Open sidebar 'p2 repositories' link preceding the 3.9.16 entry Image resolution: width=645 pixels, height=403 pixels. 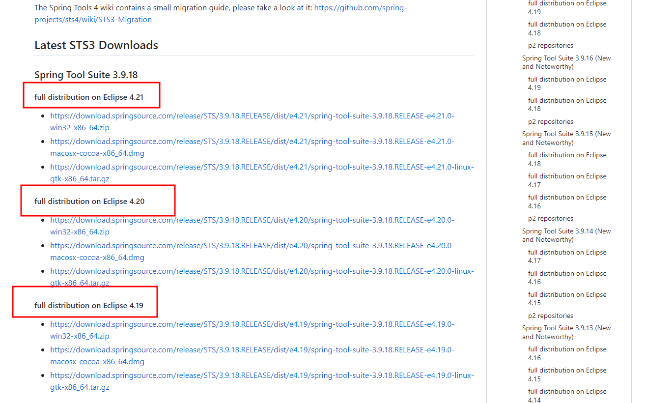[551, 45]
